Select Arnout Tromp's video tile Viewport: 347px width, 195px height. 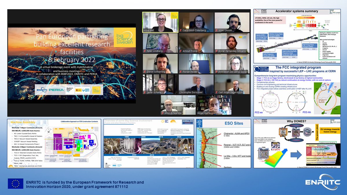(196, 43)
